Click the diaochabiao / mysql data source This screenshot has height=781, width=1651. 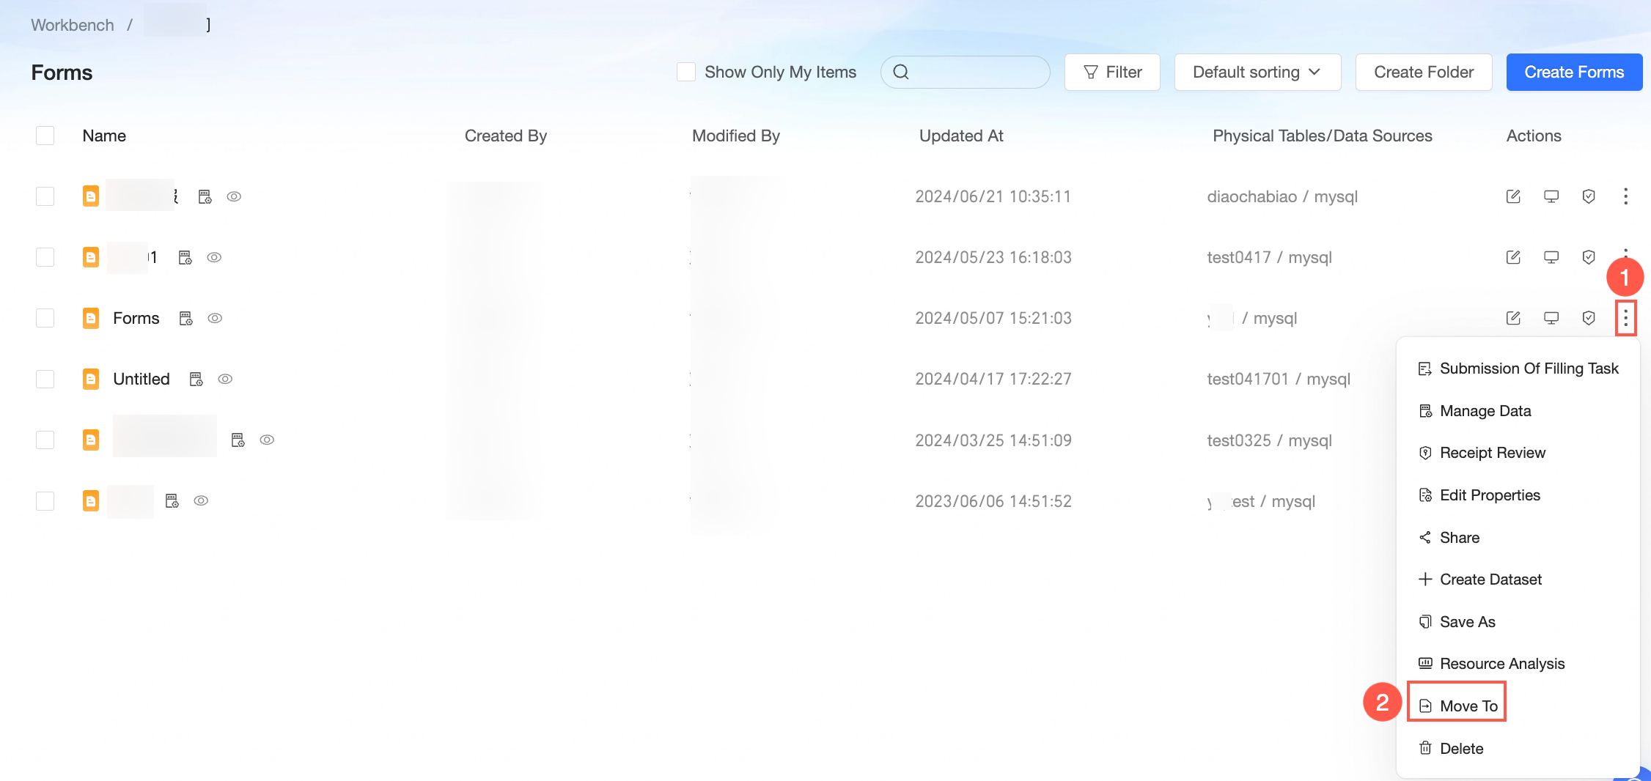click(x=1282, y=196)
